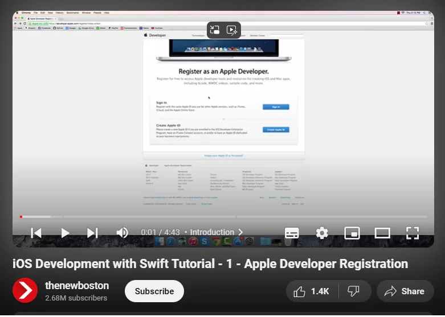Image resolution: width=445 pixels, height=317 pixels.
Task: Click the blue Create Apple ID button in video
Action: tap(276, 130)
